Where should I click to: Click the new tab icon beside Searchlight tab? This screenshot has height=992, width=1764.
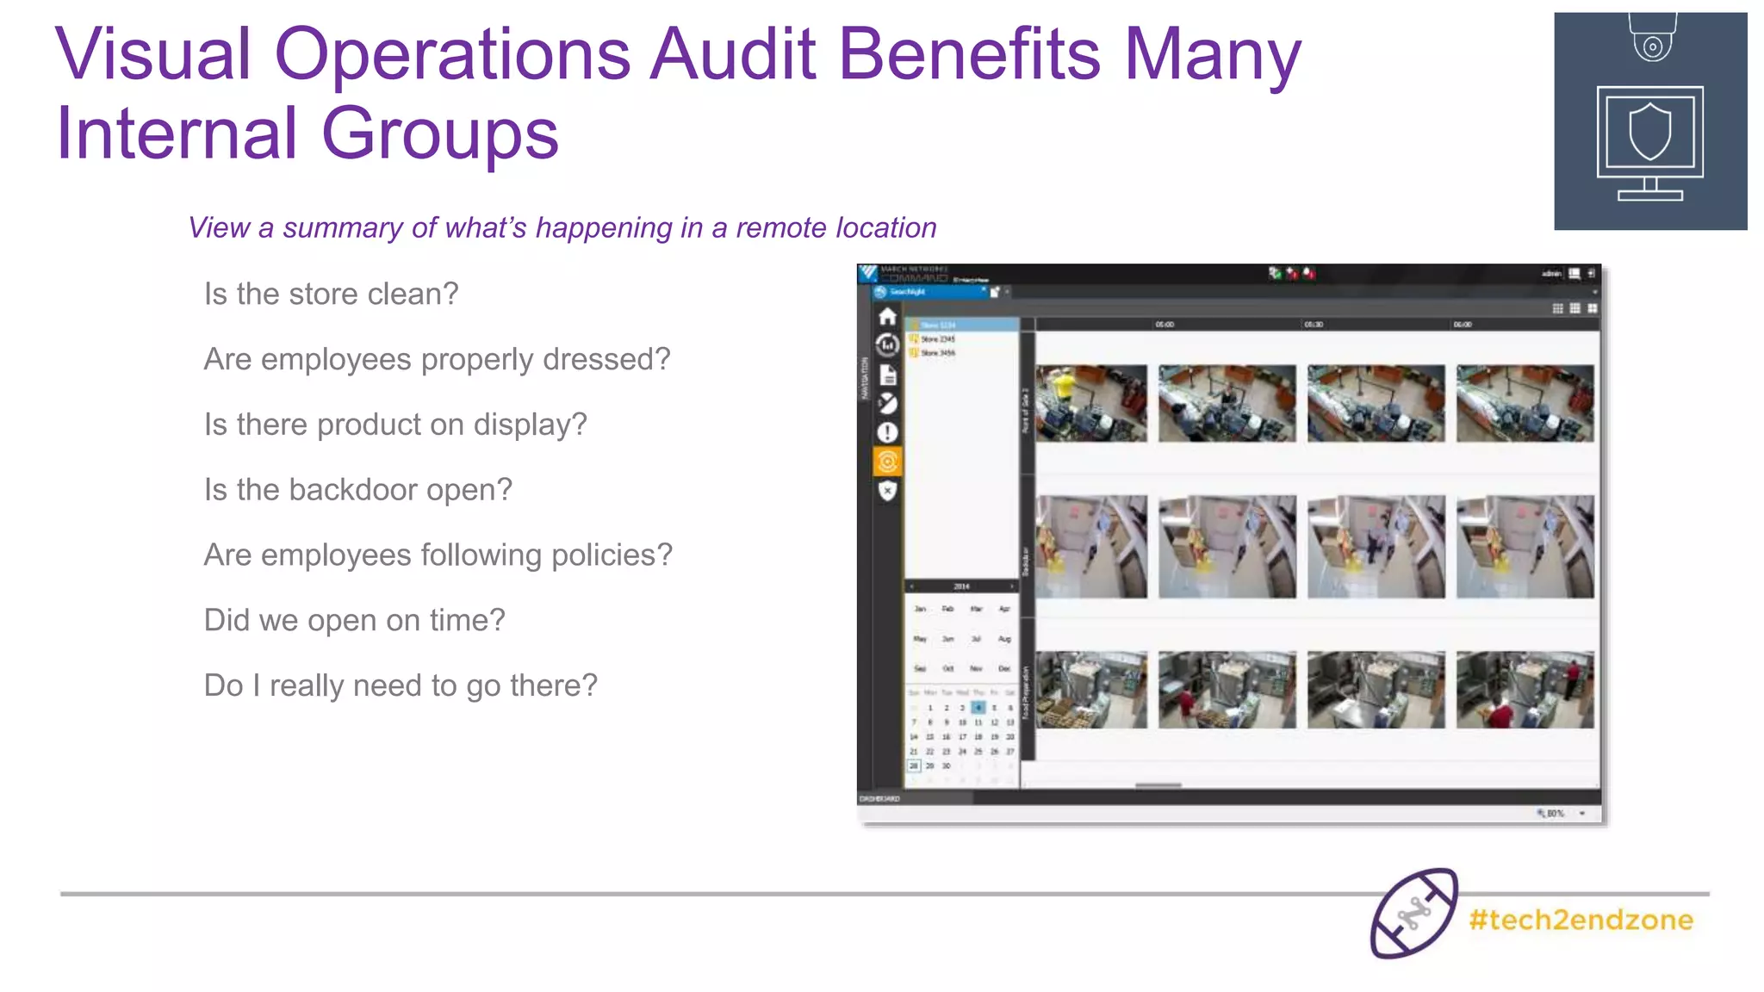tap(995, 292)
